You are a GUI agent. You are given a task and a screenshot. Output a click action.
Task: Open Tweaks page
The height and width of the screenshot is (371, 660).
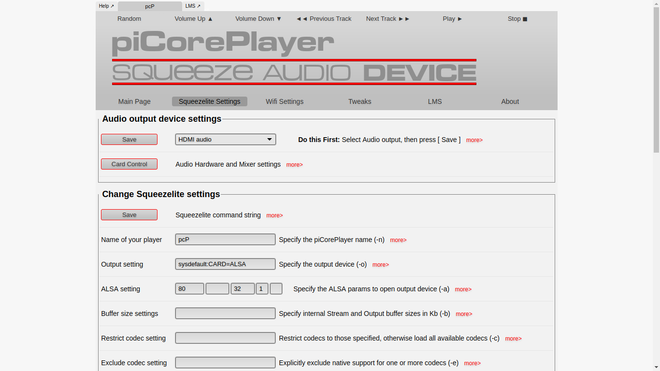coord(360,101)
